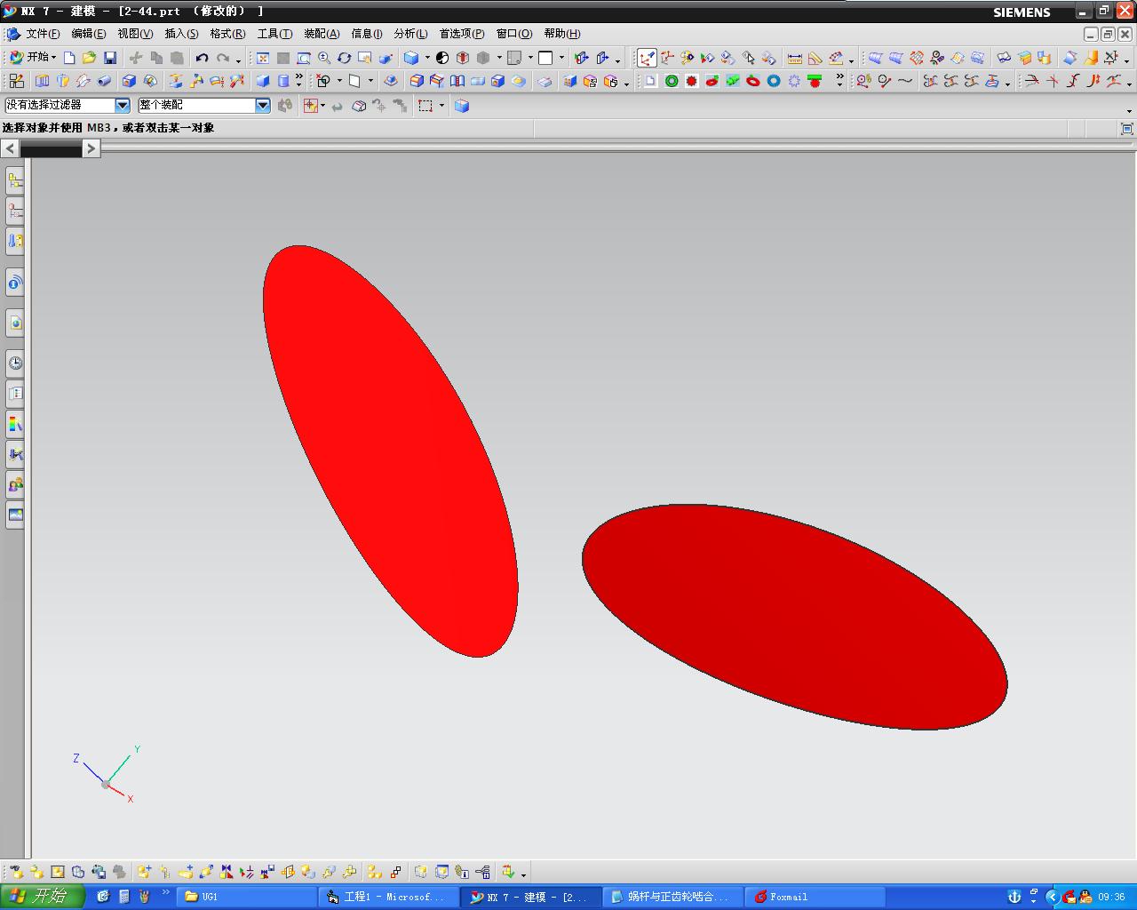1137x910 pixels.
Task: Open the 文件(F) menu
Action: point(43,34)
